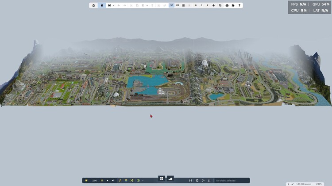
Task: Select camera slot 2
Action: [x=208, y=5]
